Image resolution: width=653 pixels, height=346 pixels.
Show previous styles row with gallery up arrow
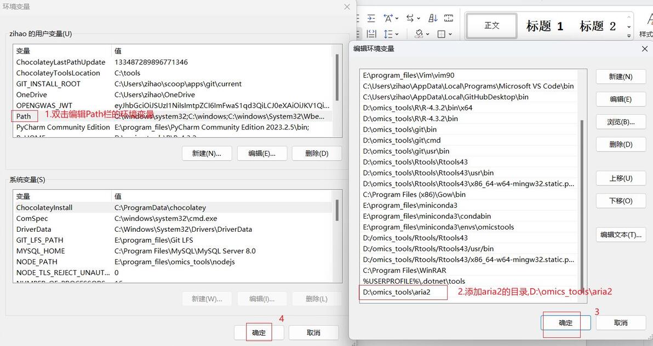click(629, 17)
